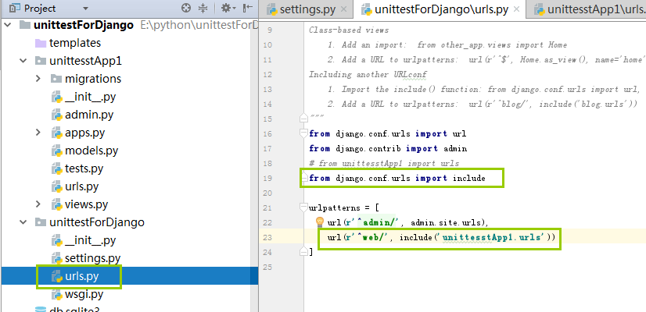Switch to the unittesstApp1\urls tab

589,10
